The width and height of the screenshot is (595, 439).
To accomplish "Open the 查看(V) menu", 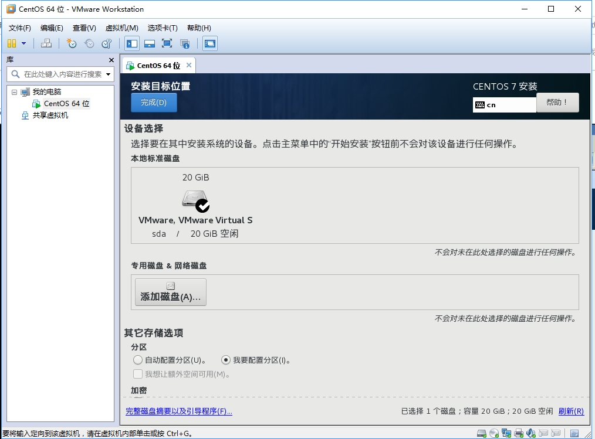I will 84,28.
